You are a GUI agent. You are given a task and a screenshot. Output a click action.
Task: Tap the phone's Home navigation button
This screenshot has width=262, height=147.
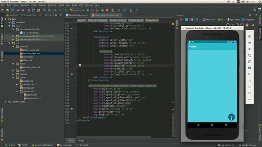[x=212, y=125]
